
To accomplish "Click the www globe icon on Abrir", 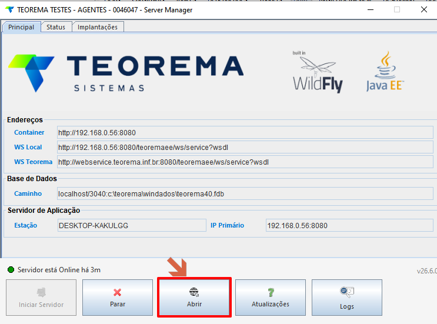I will pyautogui.click(x=194, y=292).
